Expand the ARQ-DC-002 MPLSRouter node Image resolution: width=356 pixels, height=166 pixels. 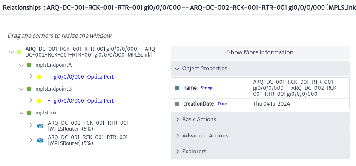coord(31,126)
